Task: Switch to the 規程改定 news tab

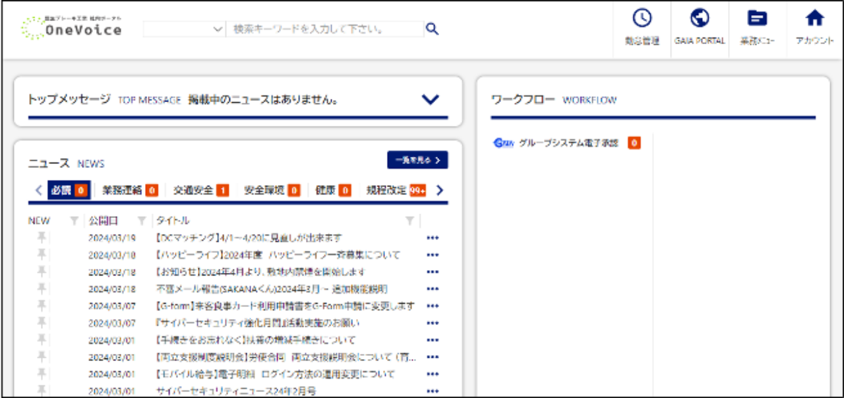Action: pos(386,190)
